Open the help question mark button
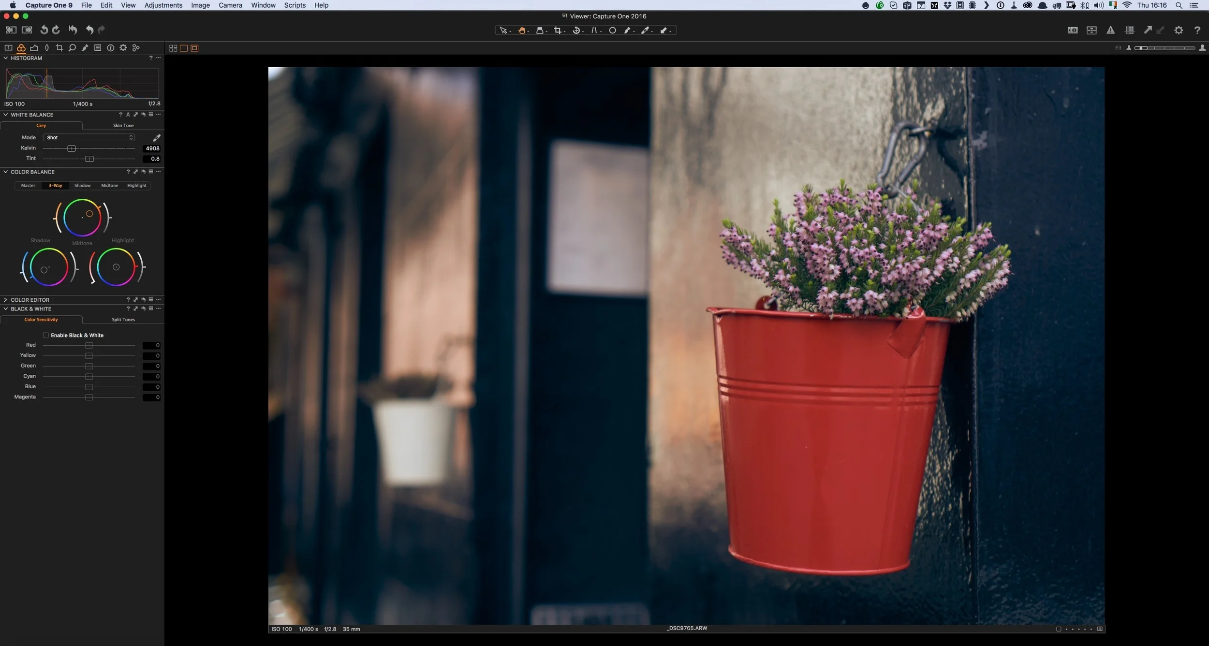The height and width of the screenshot is (646, 1209). point(1197,30)
